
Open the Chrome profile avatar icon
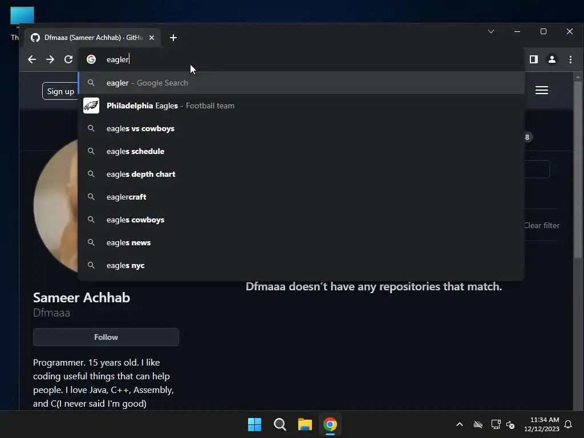click(x=552, y=59)
